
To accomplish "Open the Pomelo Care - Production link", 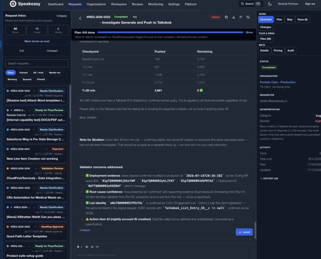I will click(278, 82).
